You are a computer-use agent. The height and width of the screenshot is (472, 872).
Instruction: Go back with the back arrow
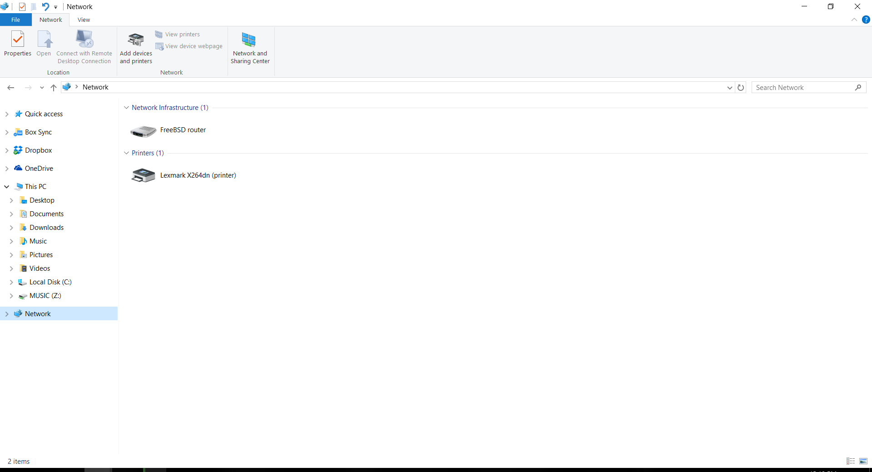tap(11, 88)
